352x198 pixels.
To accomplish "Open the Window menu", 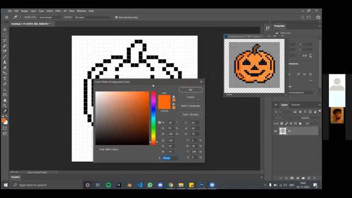I will point(81,11).
